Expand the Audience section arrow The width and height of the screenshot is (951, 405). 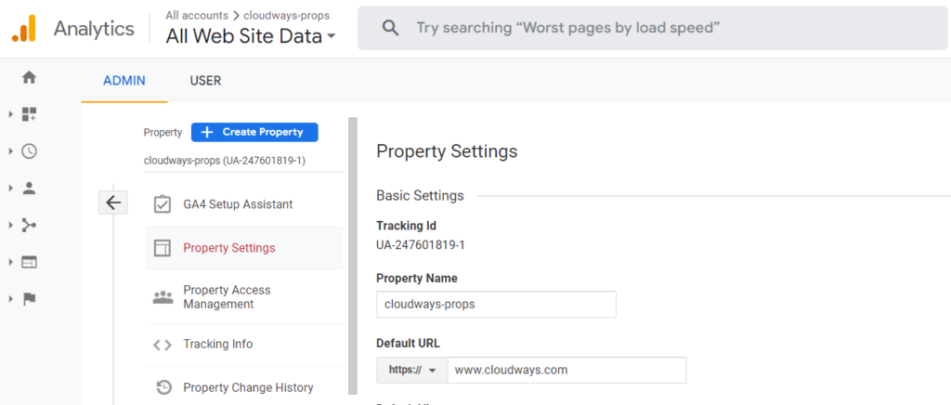click(10, 188)
